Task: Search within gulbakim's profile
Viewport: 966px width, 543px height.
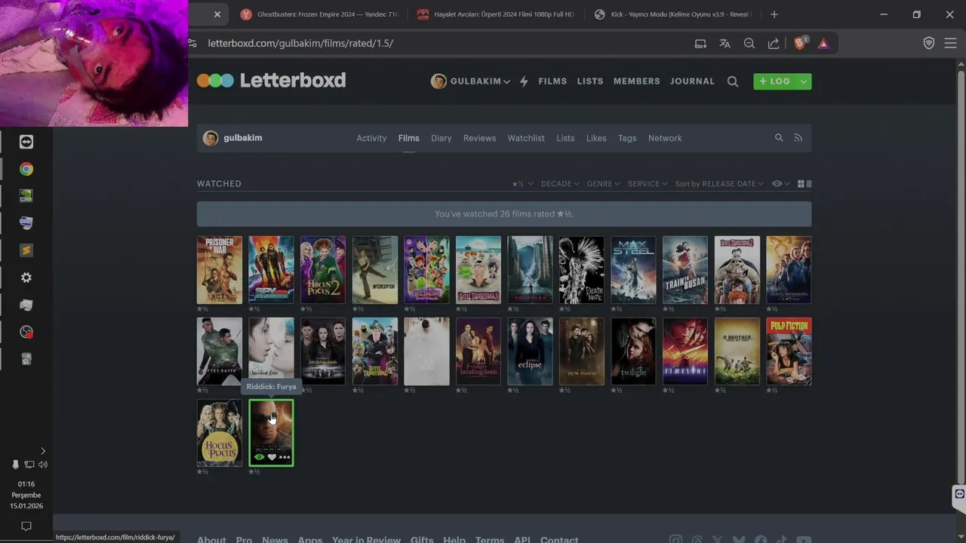Action: pos(779,138)
